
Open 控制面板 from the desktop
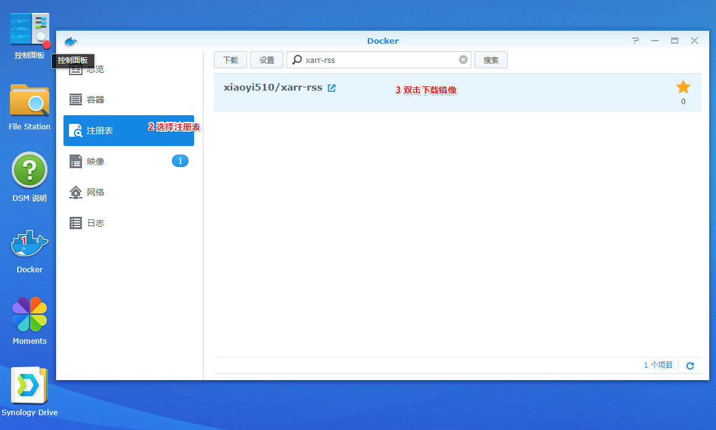click(29, 29)
